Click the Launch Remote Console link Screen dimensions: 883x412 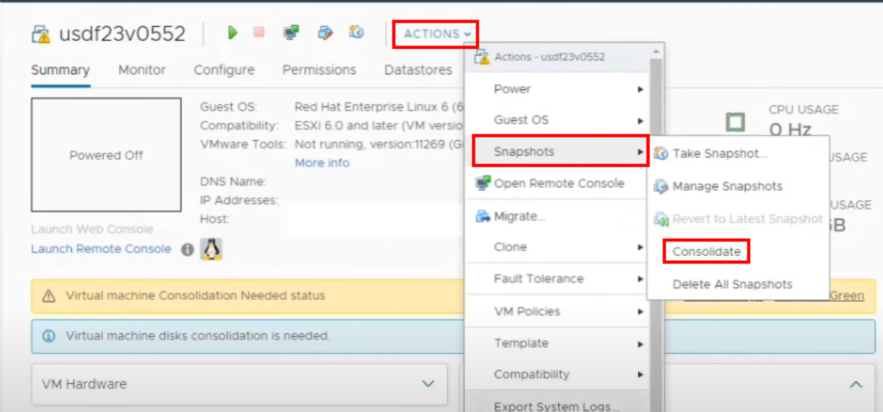[101, 248]
